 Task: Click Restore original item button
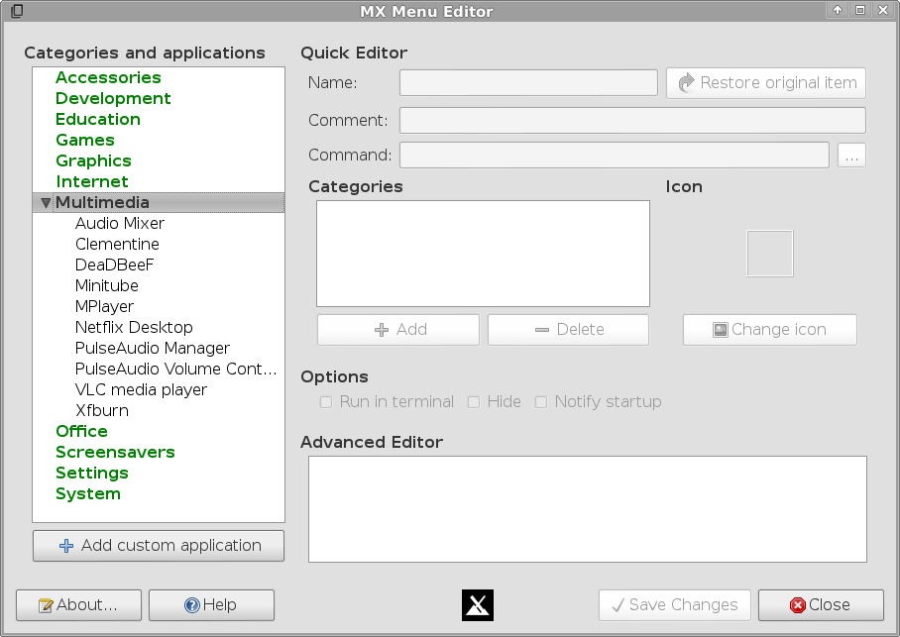pyautogui.click(x=766, y=82)
